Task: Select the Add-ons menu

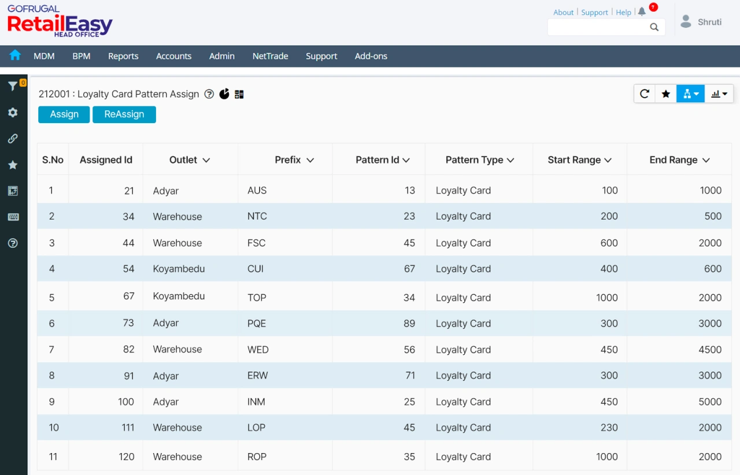Action: click(371, 56)
